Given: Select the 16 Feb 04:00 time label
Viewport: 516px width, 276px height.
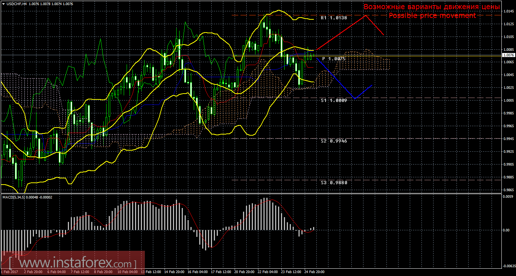Looking at the screenshot, I should (x=197, y=272).
